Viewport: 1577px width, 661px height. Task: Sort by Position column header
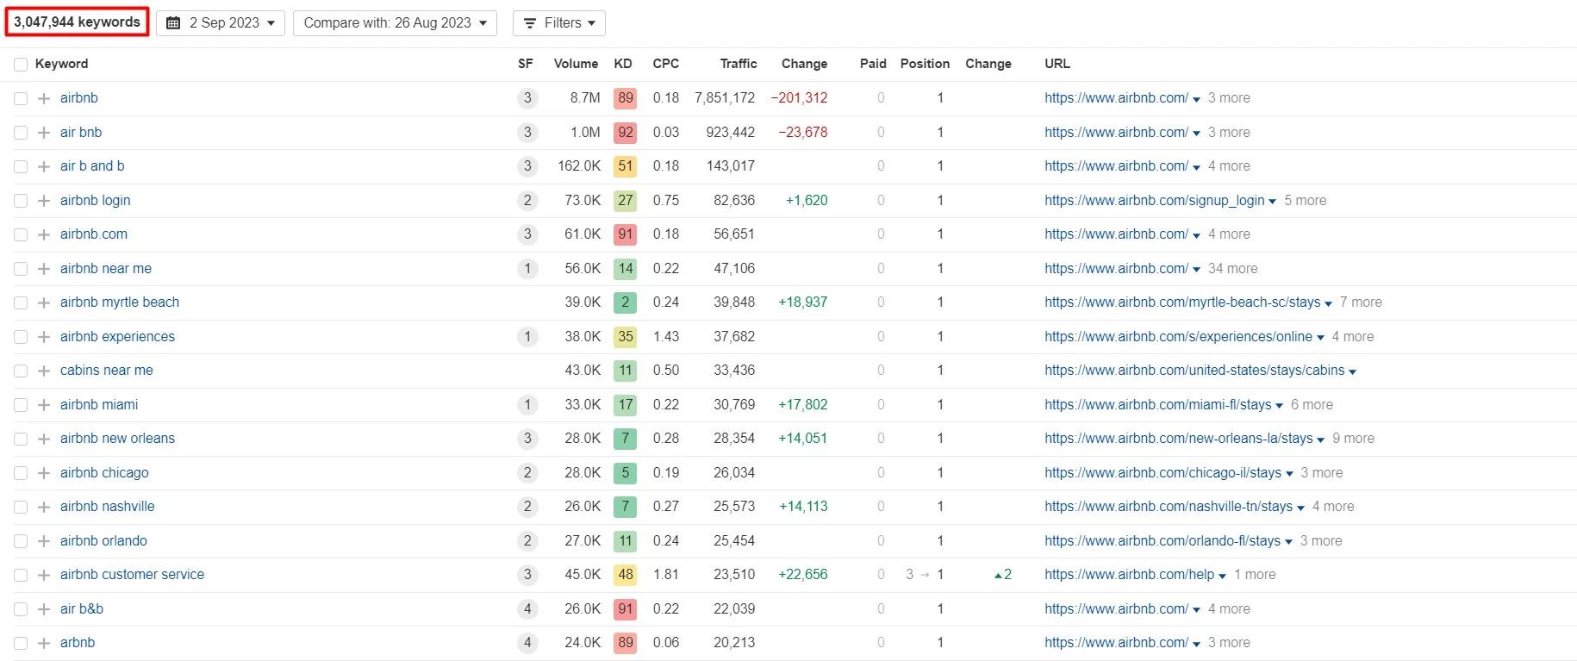pos(925,64)
